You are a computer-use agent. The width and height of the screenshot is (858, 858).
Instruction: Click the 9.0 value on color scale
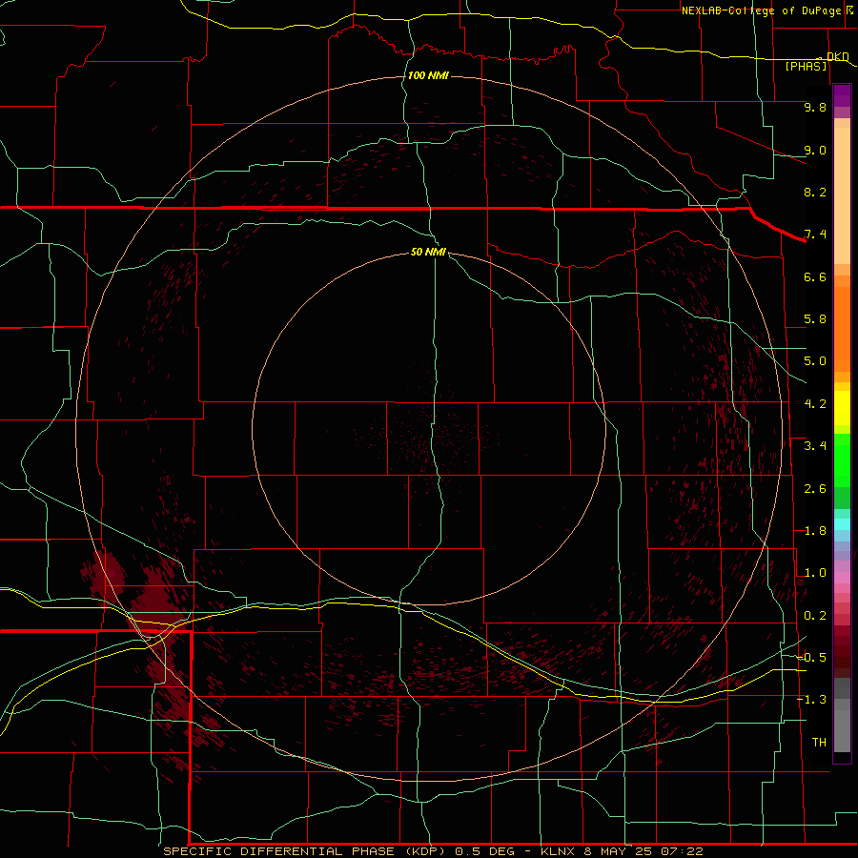[815, 150]
